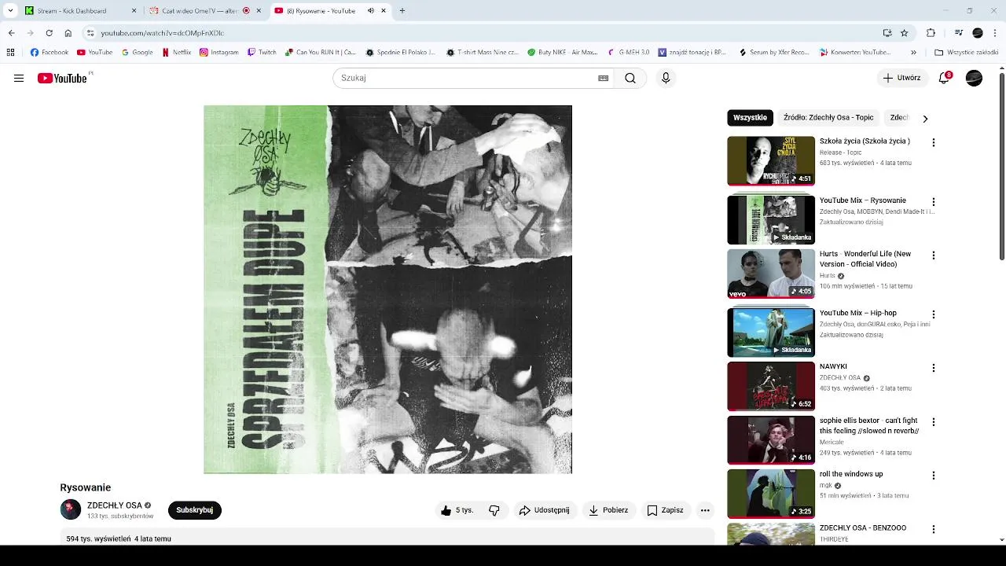Open more actions menu under video
Image resolution: width=1006 pixels, height=566 pixels.
click(705, 510)
